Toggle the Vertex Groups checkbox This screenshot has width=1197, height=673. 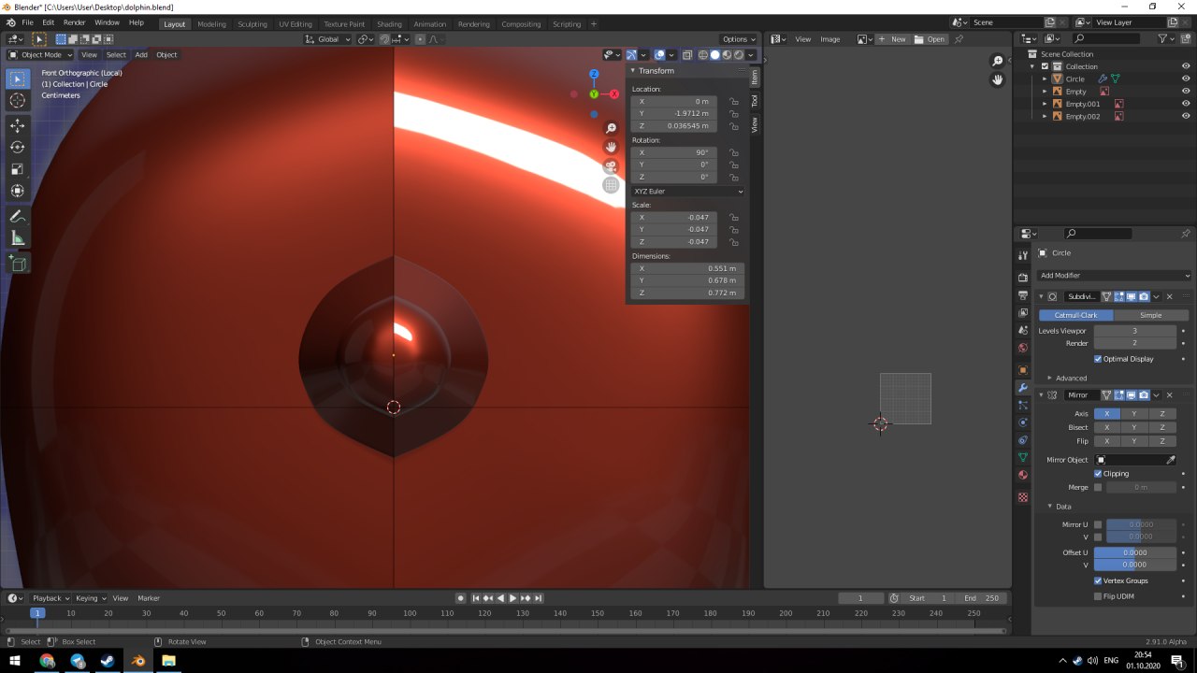click(x=1098, y=580)
